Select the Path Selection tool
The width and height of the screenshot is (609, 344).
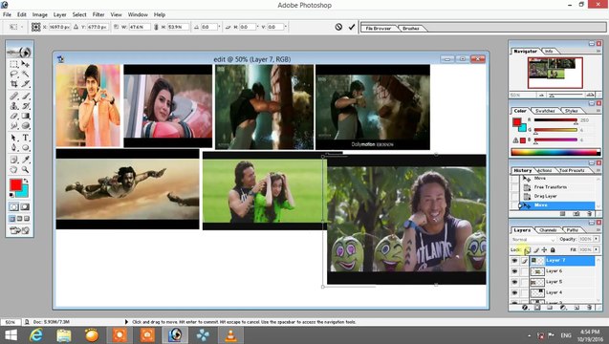click(x=14, y=138)
